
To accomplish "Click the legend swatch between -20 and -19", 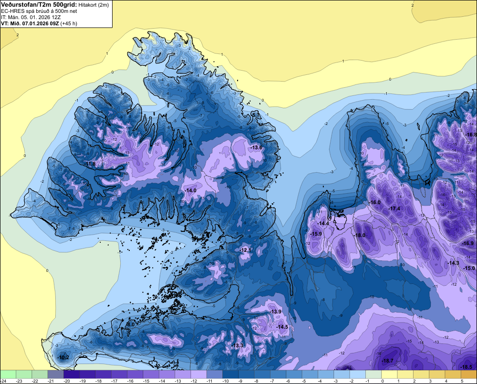I will click(72, 374).
